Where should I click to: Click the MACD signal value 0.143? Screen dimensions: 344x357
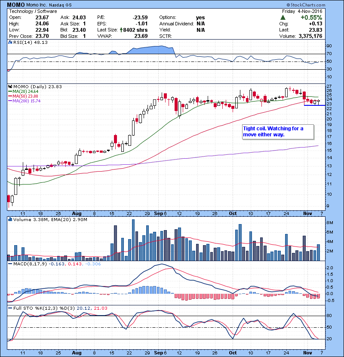click(x=75, y=264)
